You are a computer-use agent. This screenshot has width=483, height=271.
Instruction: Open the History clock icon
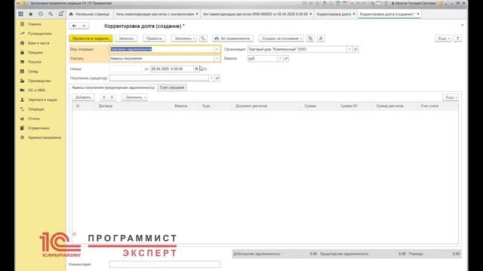click(41, 14)
